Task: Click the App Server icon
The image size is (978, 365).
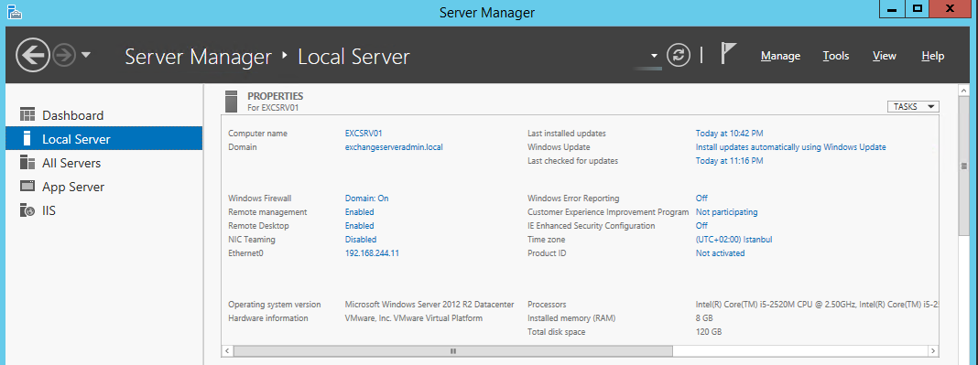Action: coord(27,187)
